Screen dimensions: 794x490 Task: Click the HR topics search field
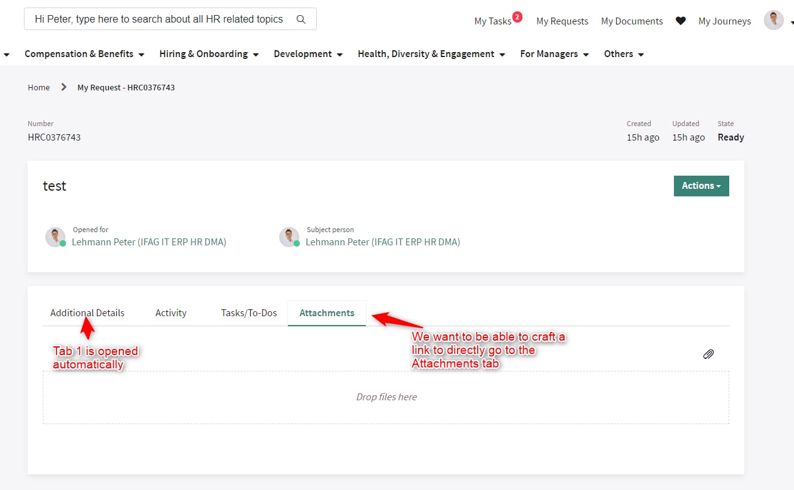tap(157, 19)
